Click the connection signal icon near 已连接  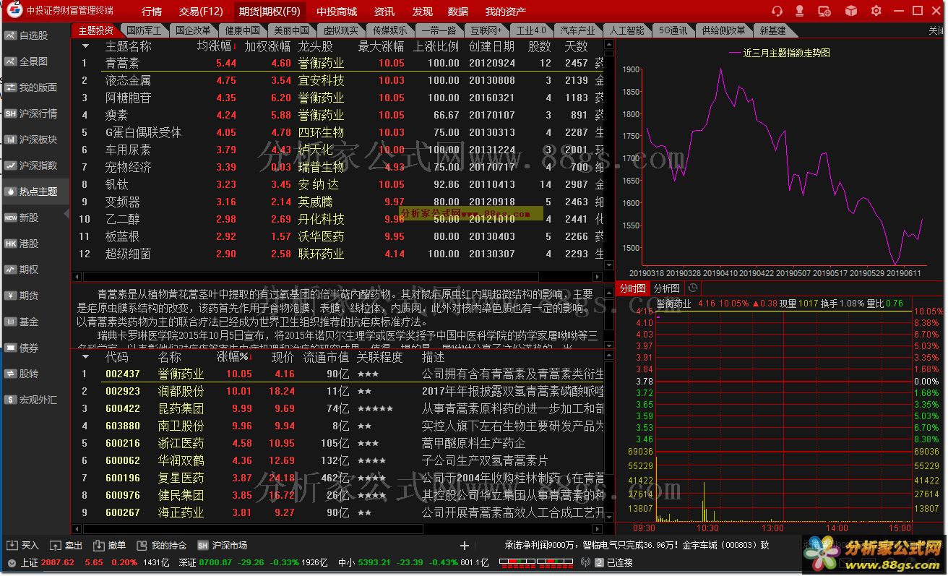coord(585,562)
